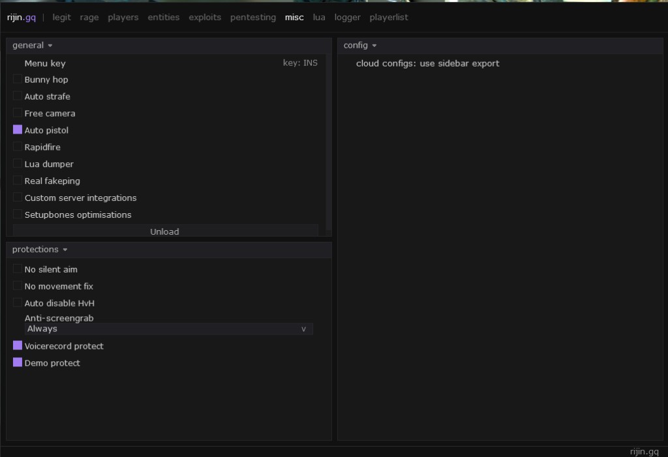Select the pentesting tab
This screenshot has height=457, width=668.
253,18
